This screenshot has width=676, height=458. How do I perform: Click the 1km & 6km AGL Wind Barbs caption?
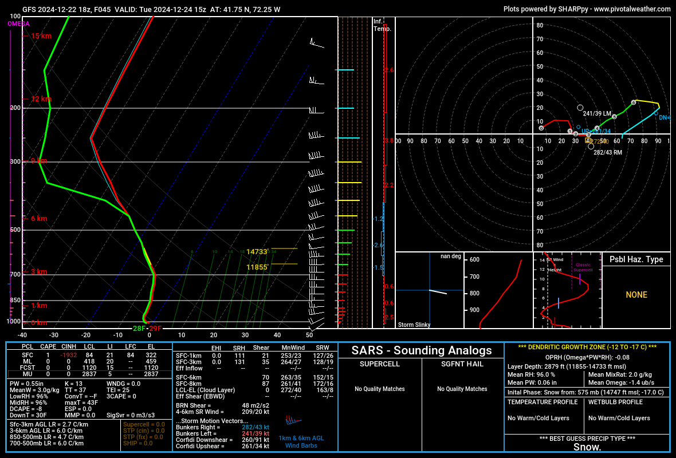[301, 441]
